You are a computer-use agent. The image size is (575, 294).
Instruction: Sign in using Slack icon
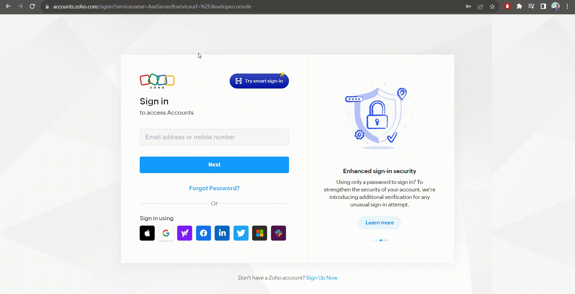pos(279,233)
